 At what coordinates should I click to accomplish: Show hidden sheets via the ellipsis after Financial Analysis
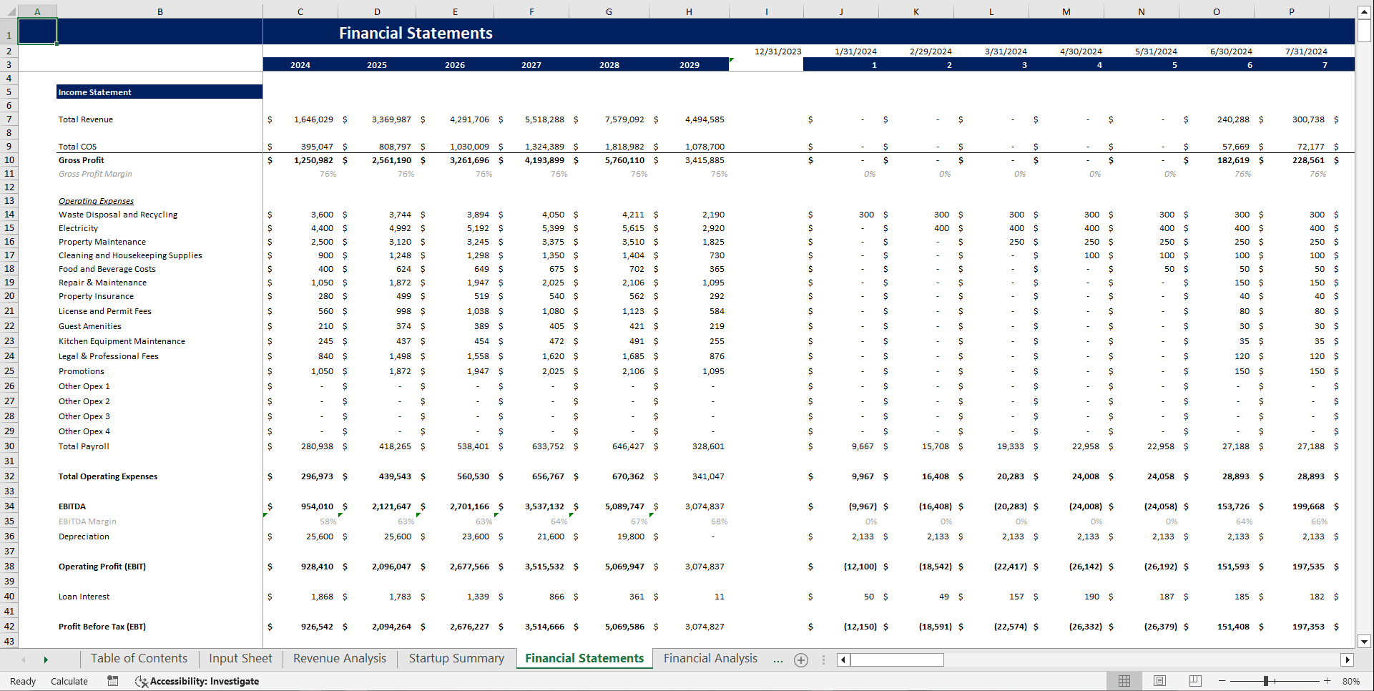coord(778,660)
